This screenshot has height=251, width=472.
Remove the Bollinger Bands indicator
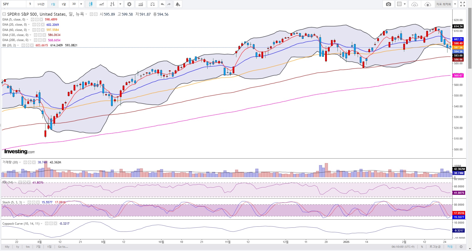tap(32, 45)
